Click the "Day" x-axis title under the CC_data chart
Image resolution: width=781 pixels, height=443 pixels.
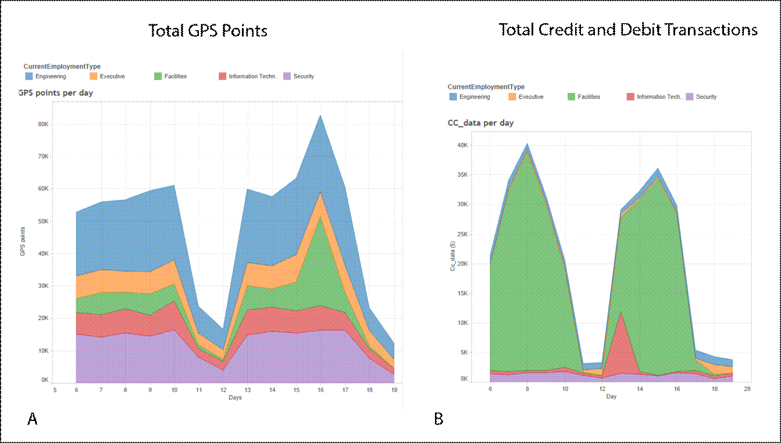(x=611, y=397)
